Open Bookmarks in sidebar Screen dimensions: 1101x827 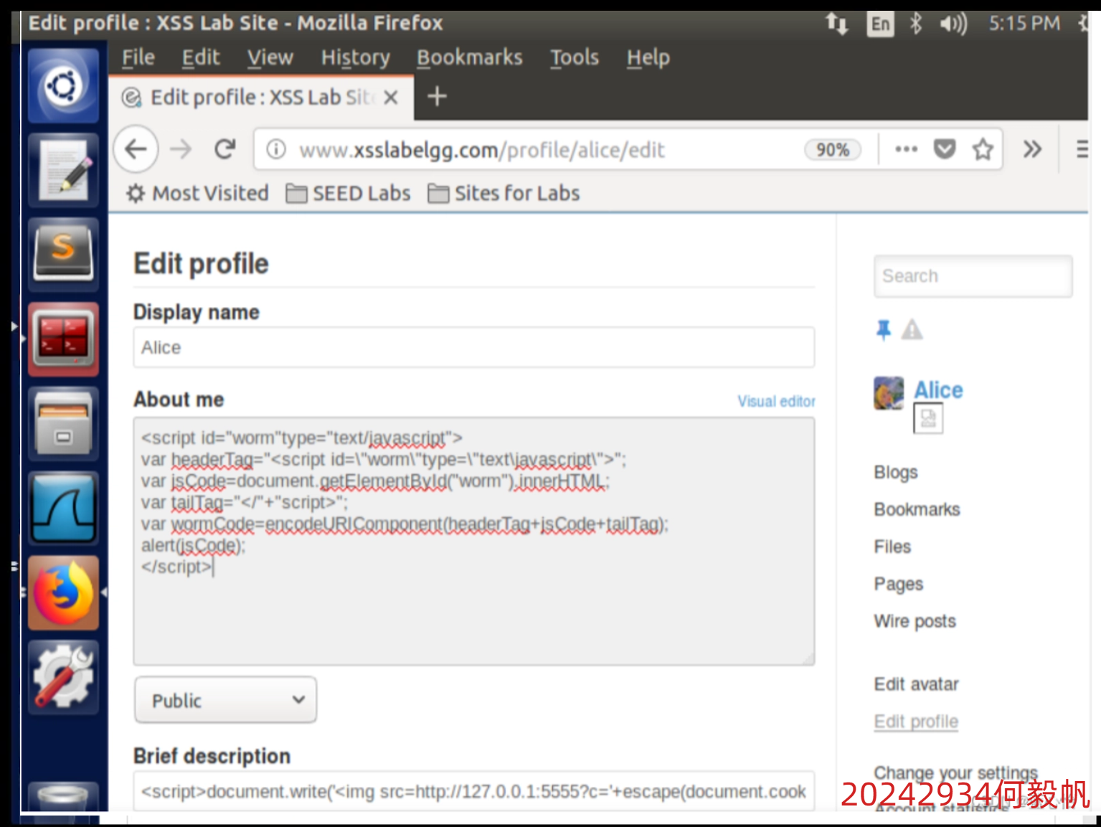917,509
